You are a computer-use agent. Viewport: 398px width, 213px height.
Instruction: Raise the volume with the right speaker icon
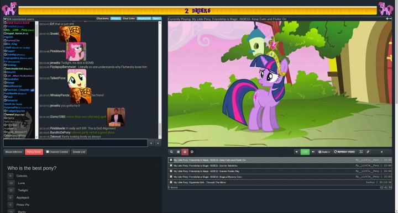tap(313, 152)
